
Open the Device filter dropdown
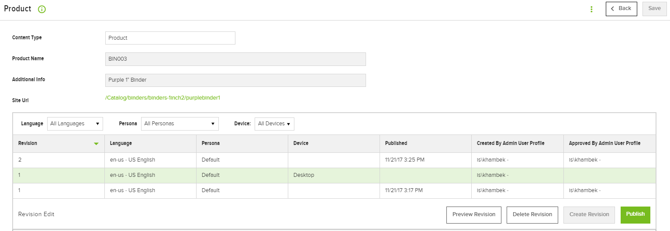point(274,124)
